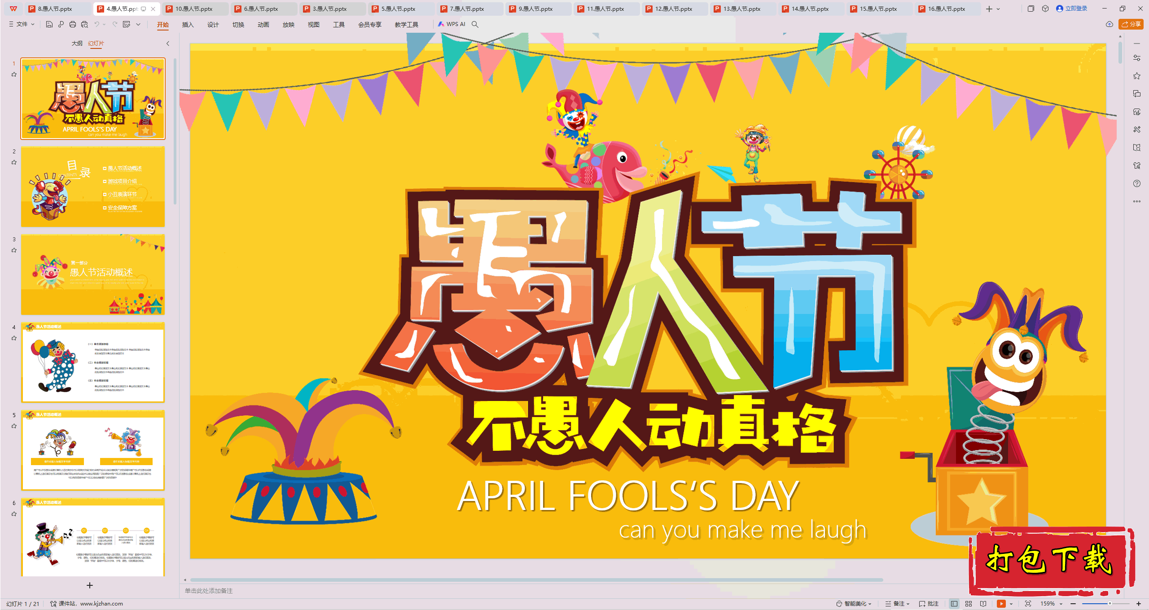This screenshot has height=610, width=1149.
Task: Click the horizontal scrollbar under the slide
Action: [x=536, y=580]
